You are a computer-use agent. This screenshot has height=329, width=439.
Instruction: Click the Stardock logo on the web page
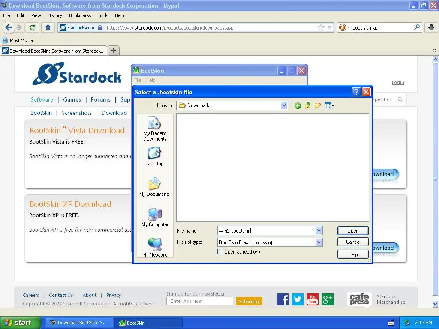[77, 74]
